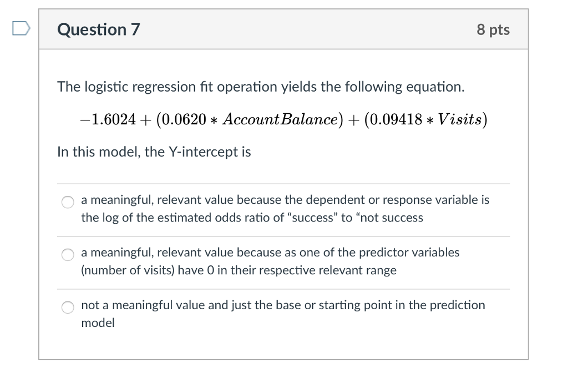Click the 'Question 7' header title
This screenshot has height=373, width=568.
click(x=98, y=29)
